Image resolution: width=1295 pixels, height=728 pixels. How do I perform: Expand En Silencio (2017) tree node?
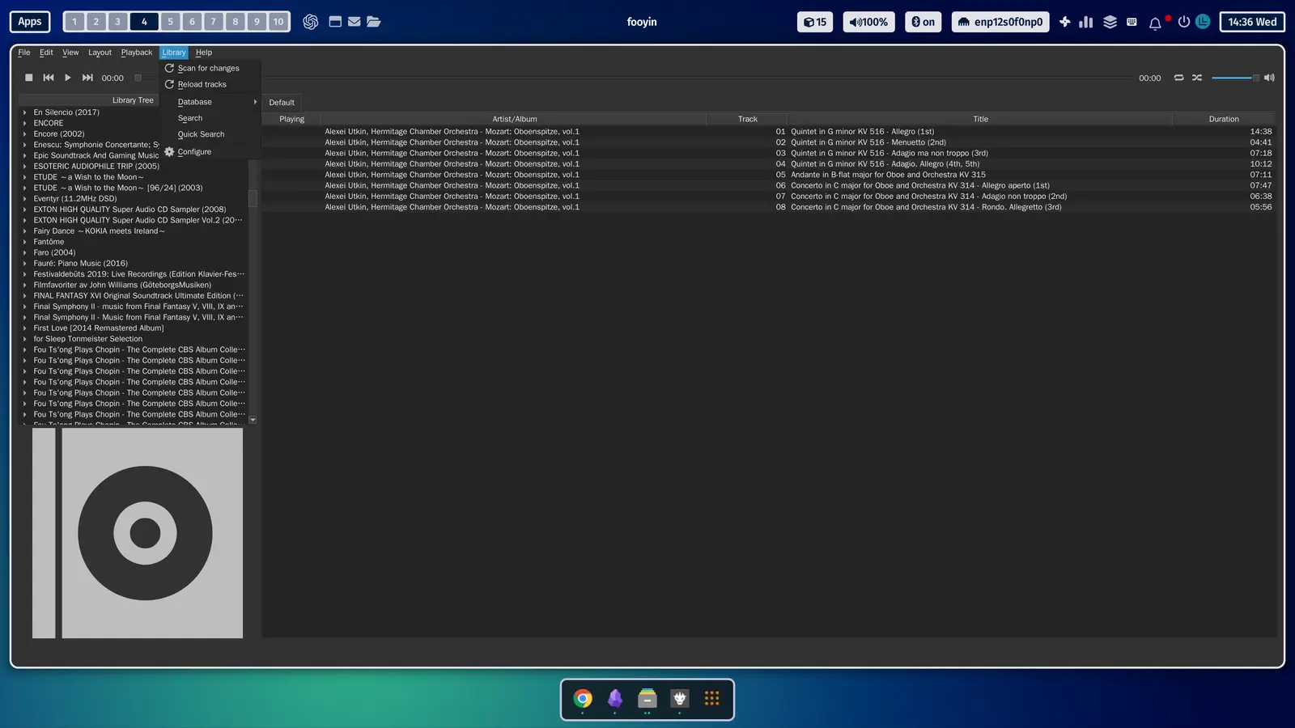click(25, 112)
